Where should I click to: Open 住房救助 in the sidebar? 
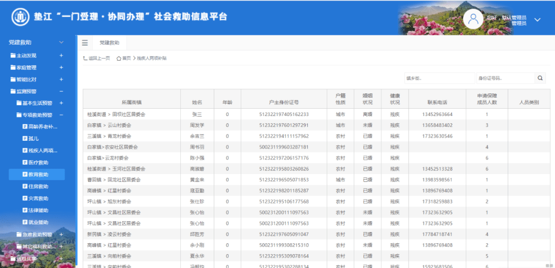[x=38, y=186]
